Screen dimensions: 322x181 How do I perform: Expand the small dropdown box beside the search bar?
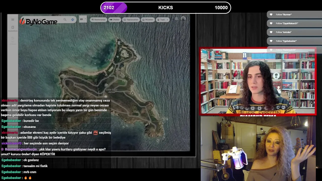click(x=83, y=19)
